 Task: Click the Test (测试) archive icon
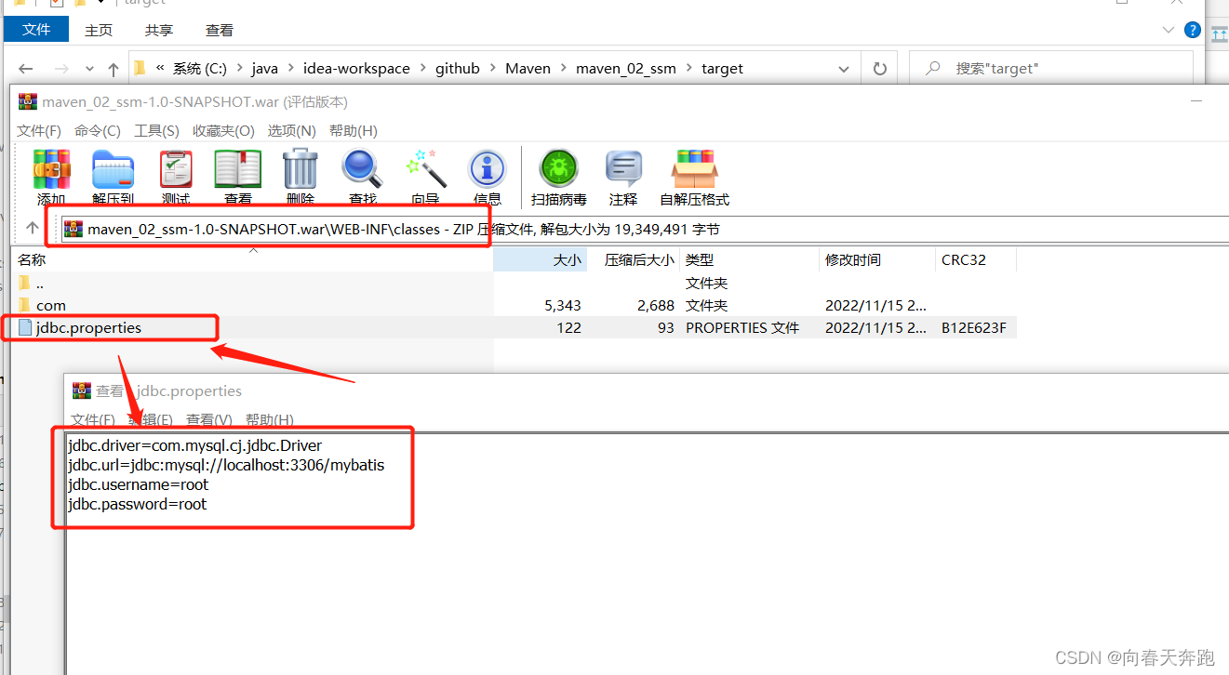click(176, 170)
